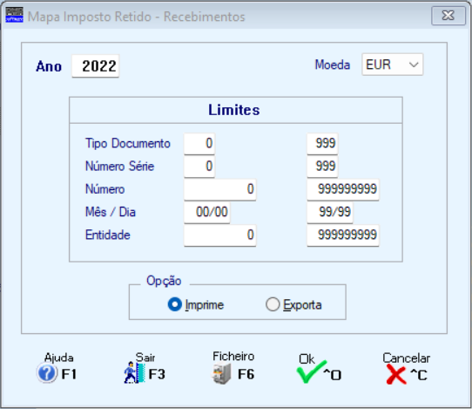Click the Tipo Documento upper limit 999 field
Viewport: 472px width, 409px height.
(x=322, y=144)
